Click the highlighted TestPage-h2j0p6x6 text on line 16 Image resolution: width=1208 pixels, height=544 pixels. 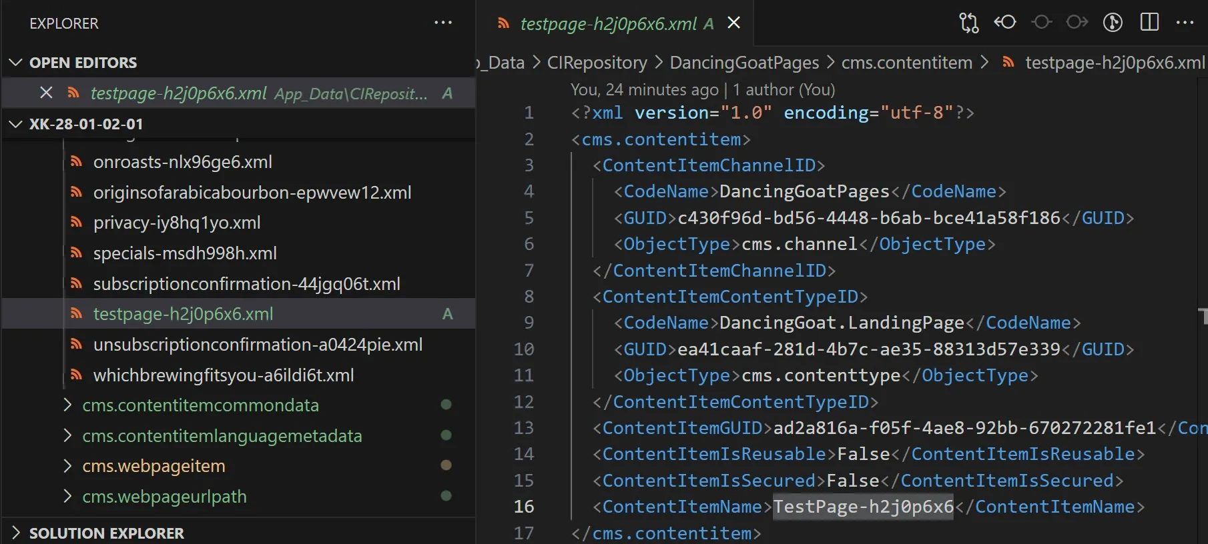864,507
